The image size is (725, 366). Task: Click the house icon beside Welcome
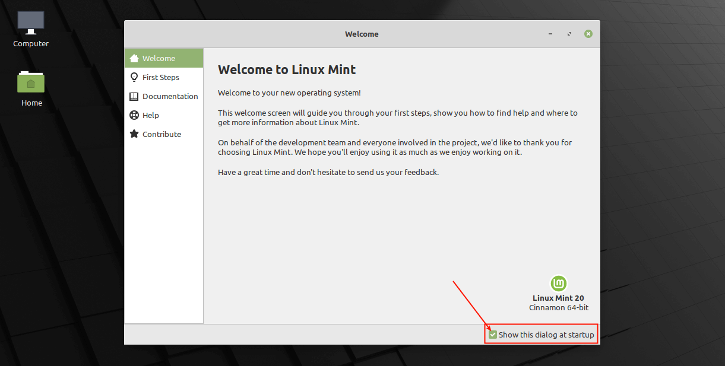click(134, 58)
